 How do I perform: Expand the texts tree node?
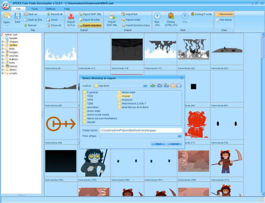click(x=2, y=49)
